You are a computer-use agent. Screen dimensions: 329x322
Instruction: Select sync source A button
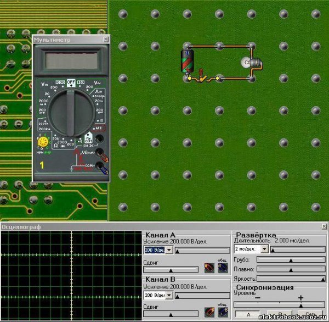(248, 315)
